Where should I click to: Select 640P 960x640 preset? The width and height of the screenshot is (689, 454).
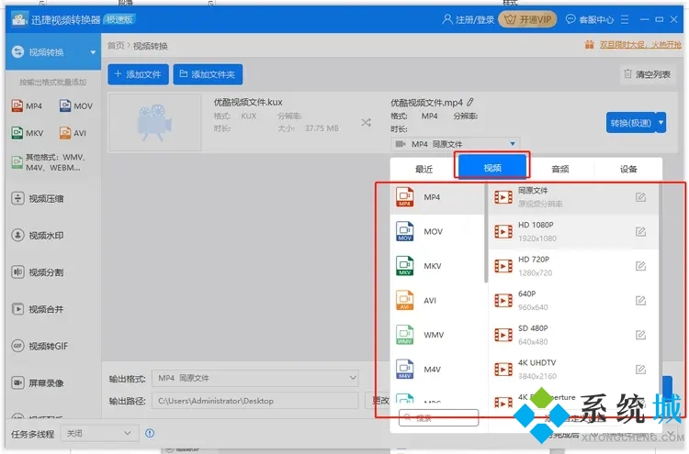(573, 301)
